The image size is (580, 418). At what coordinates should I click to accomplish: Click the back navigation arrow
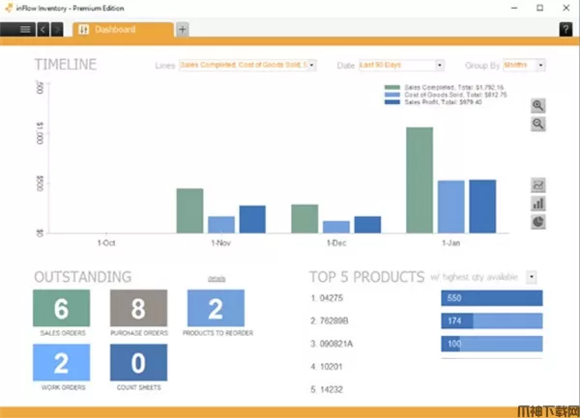pos(43,29)
